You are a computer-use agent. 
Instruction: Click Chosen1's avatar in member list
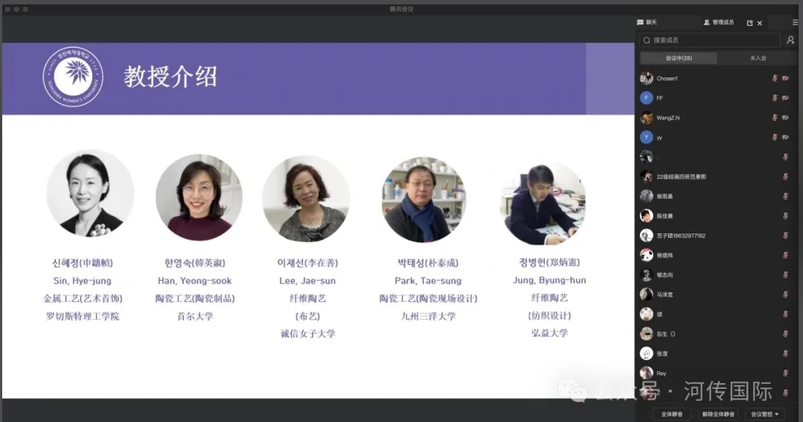pos(647,78)
